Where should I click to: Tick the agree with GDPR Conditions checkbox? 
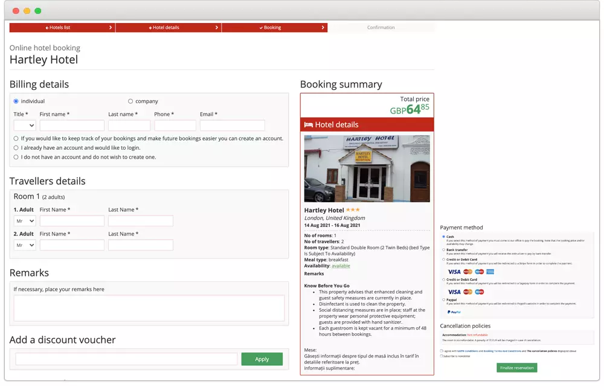click(442, 351)
